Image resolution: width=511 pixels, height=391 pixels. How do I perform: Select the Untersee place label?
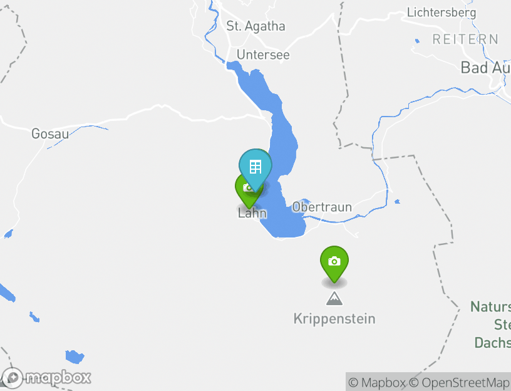coord(263,55)
